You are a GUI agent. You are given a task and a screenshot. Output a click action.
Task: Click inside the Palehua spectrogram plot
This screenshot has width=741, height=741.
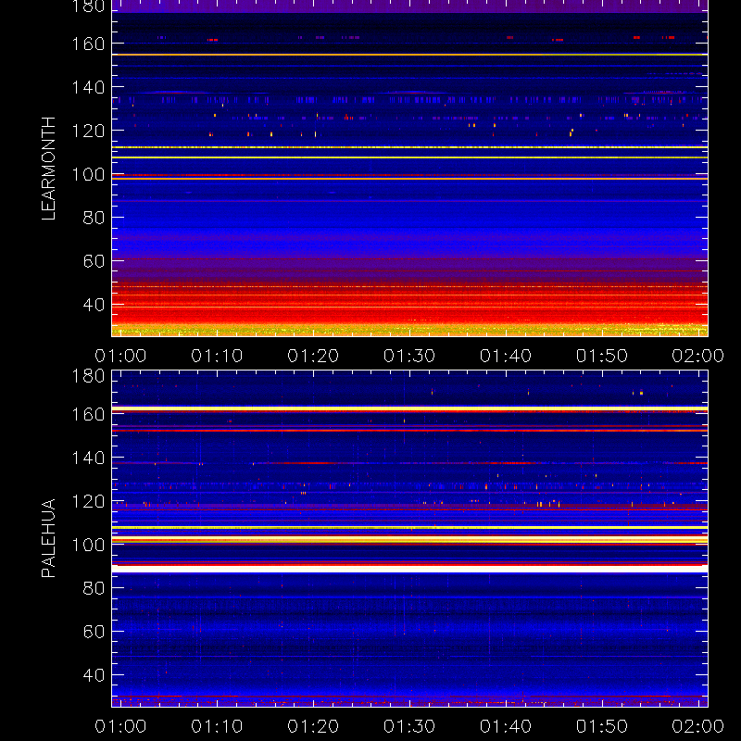pyautogui.click(x=409, y=538)
